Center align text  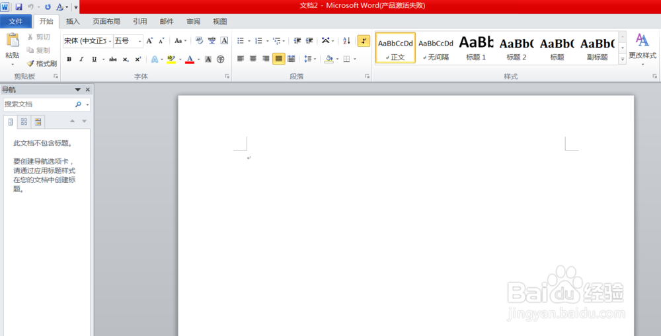click(253, 59)
